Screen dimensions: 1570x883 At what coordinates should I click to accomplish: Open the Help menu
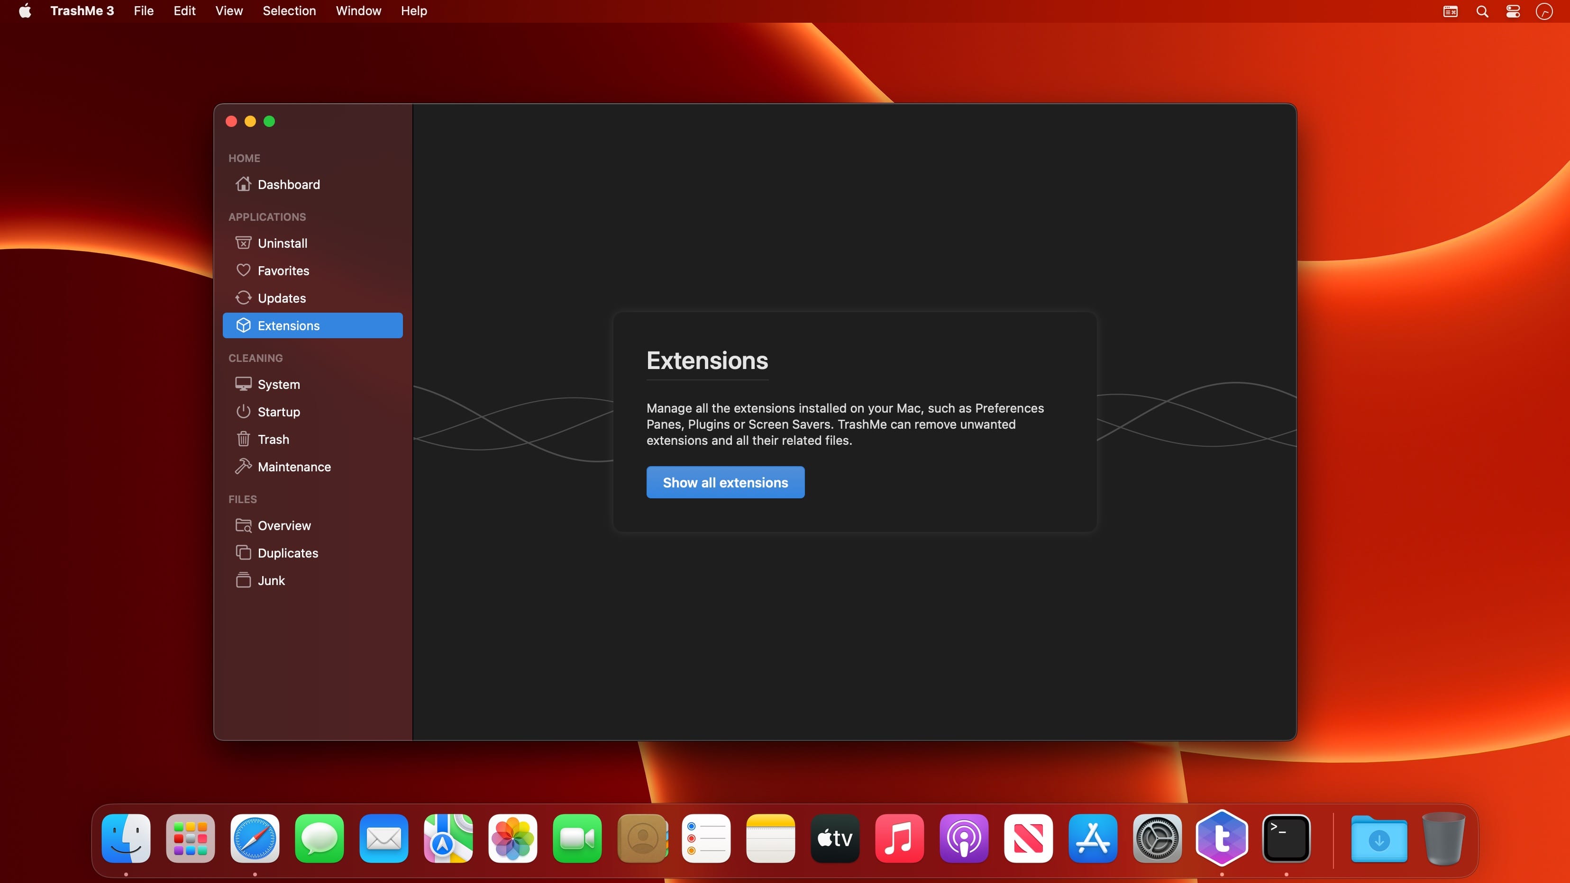414,11
